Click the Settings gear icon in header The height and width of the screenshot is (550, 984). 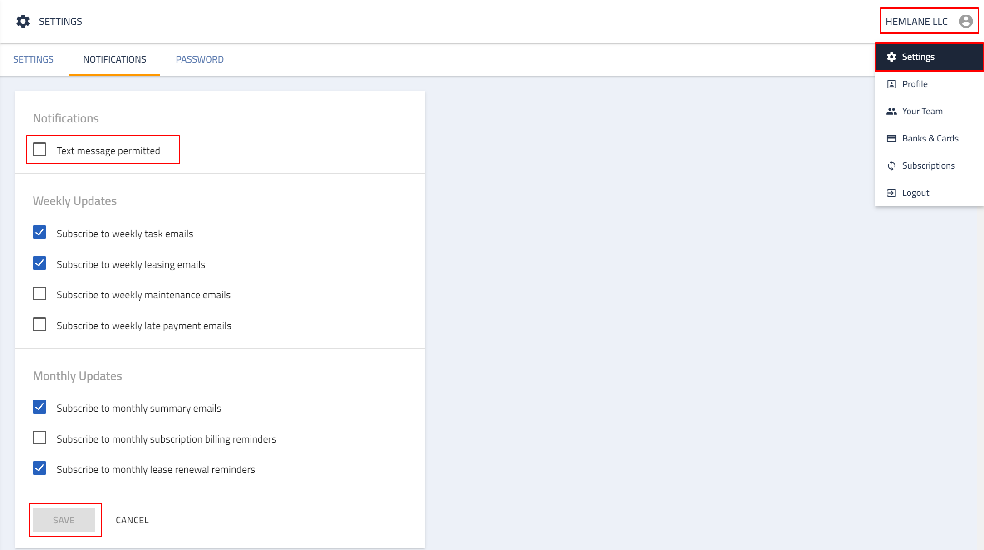[x=23, y=21]
